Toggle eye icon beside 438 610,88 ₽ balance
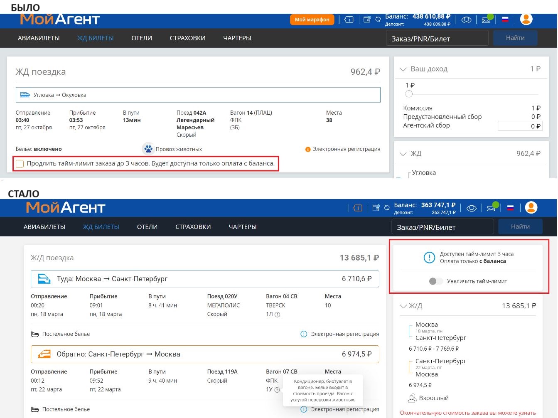 click(x=466, y=20)
